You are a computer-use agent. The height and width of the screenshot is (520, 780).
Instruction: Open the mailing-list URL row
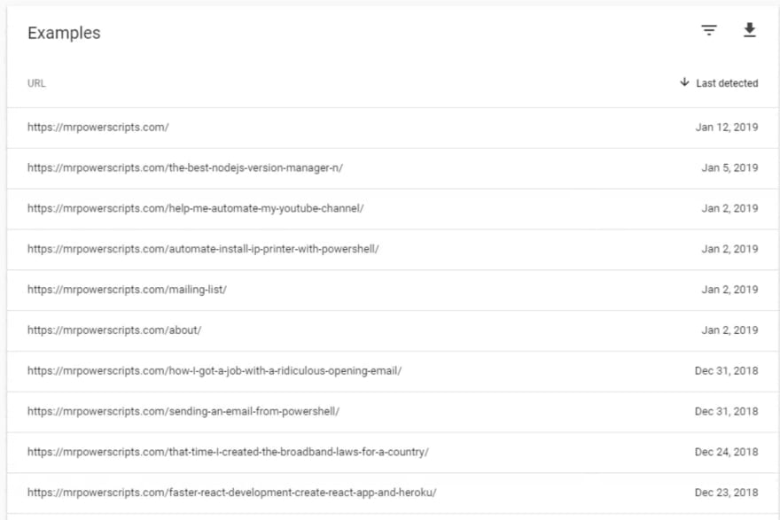tap(393, 291)
